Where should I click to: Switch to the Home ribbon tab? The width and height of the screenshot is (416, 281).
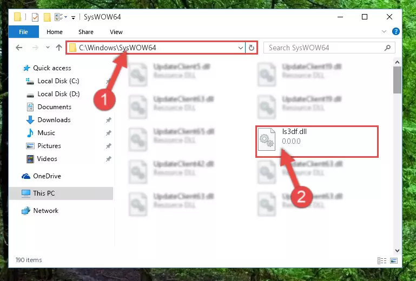click(55, 32)
